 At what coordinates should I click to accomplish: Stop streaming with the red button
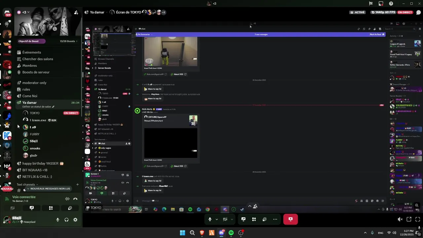coord(290,219)
